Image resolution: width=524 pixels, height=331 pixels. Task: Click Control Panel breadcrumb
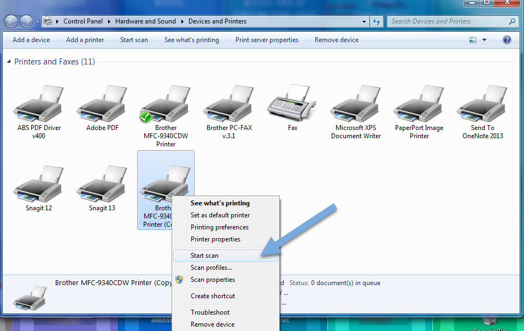pyautogui.click(x=83, y=21)
